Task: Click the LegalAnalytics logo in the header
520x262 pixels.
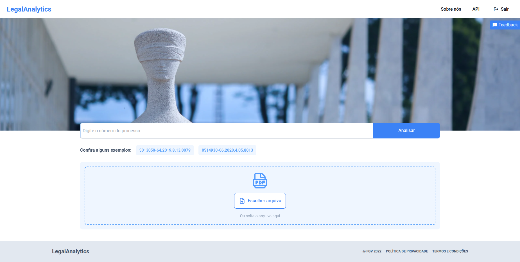Action: (29, 9)
